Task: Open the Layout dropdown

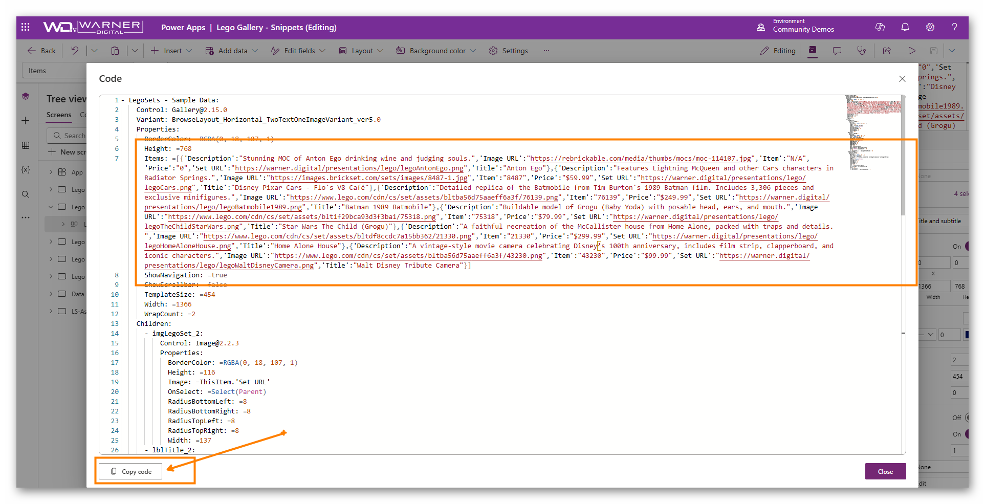Action: tap(361, 51)
